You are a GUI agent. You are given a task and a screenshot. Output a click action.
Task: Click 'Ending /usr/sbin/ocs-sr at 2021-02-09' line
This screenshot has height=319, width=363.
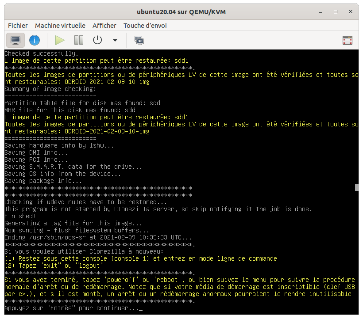pyautogui.click(x=98, y=237)
